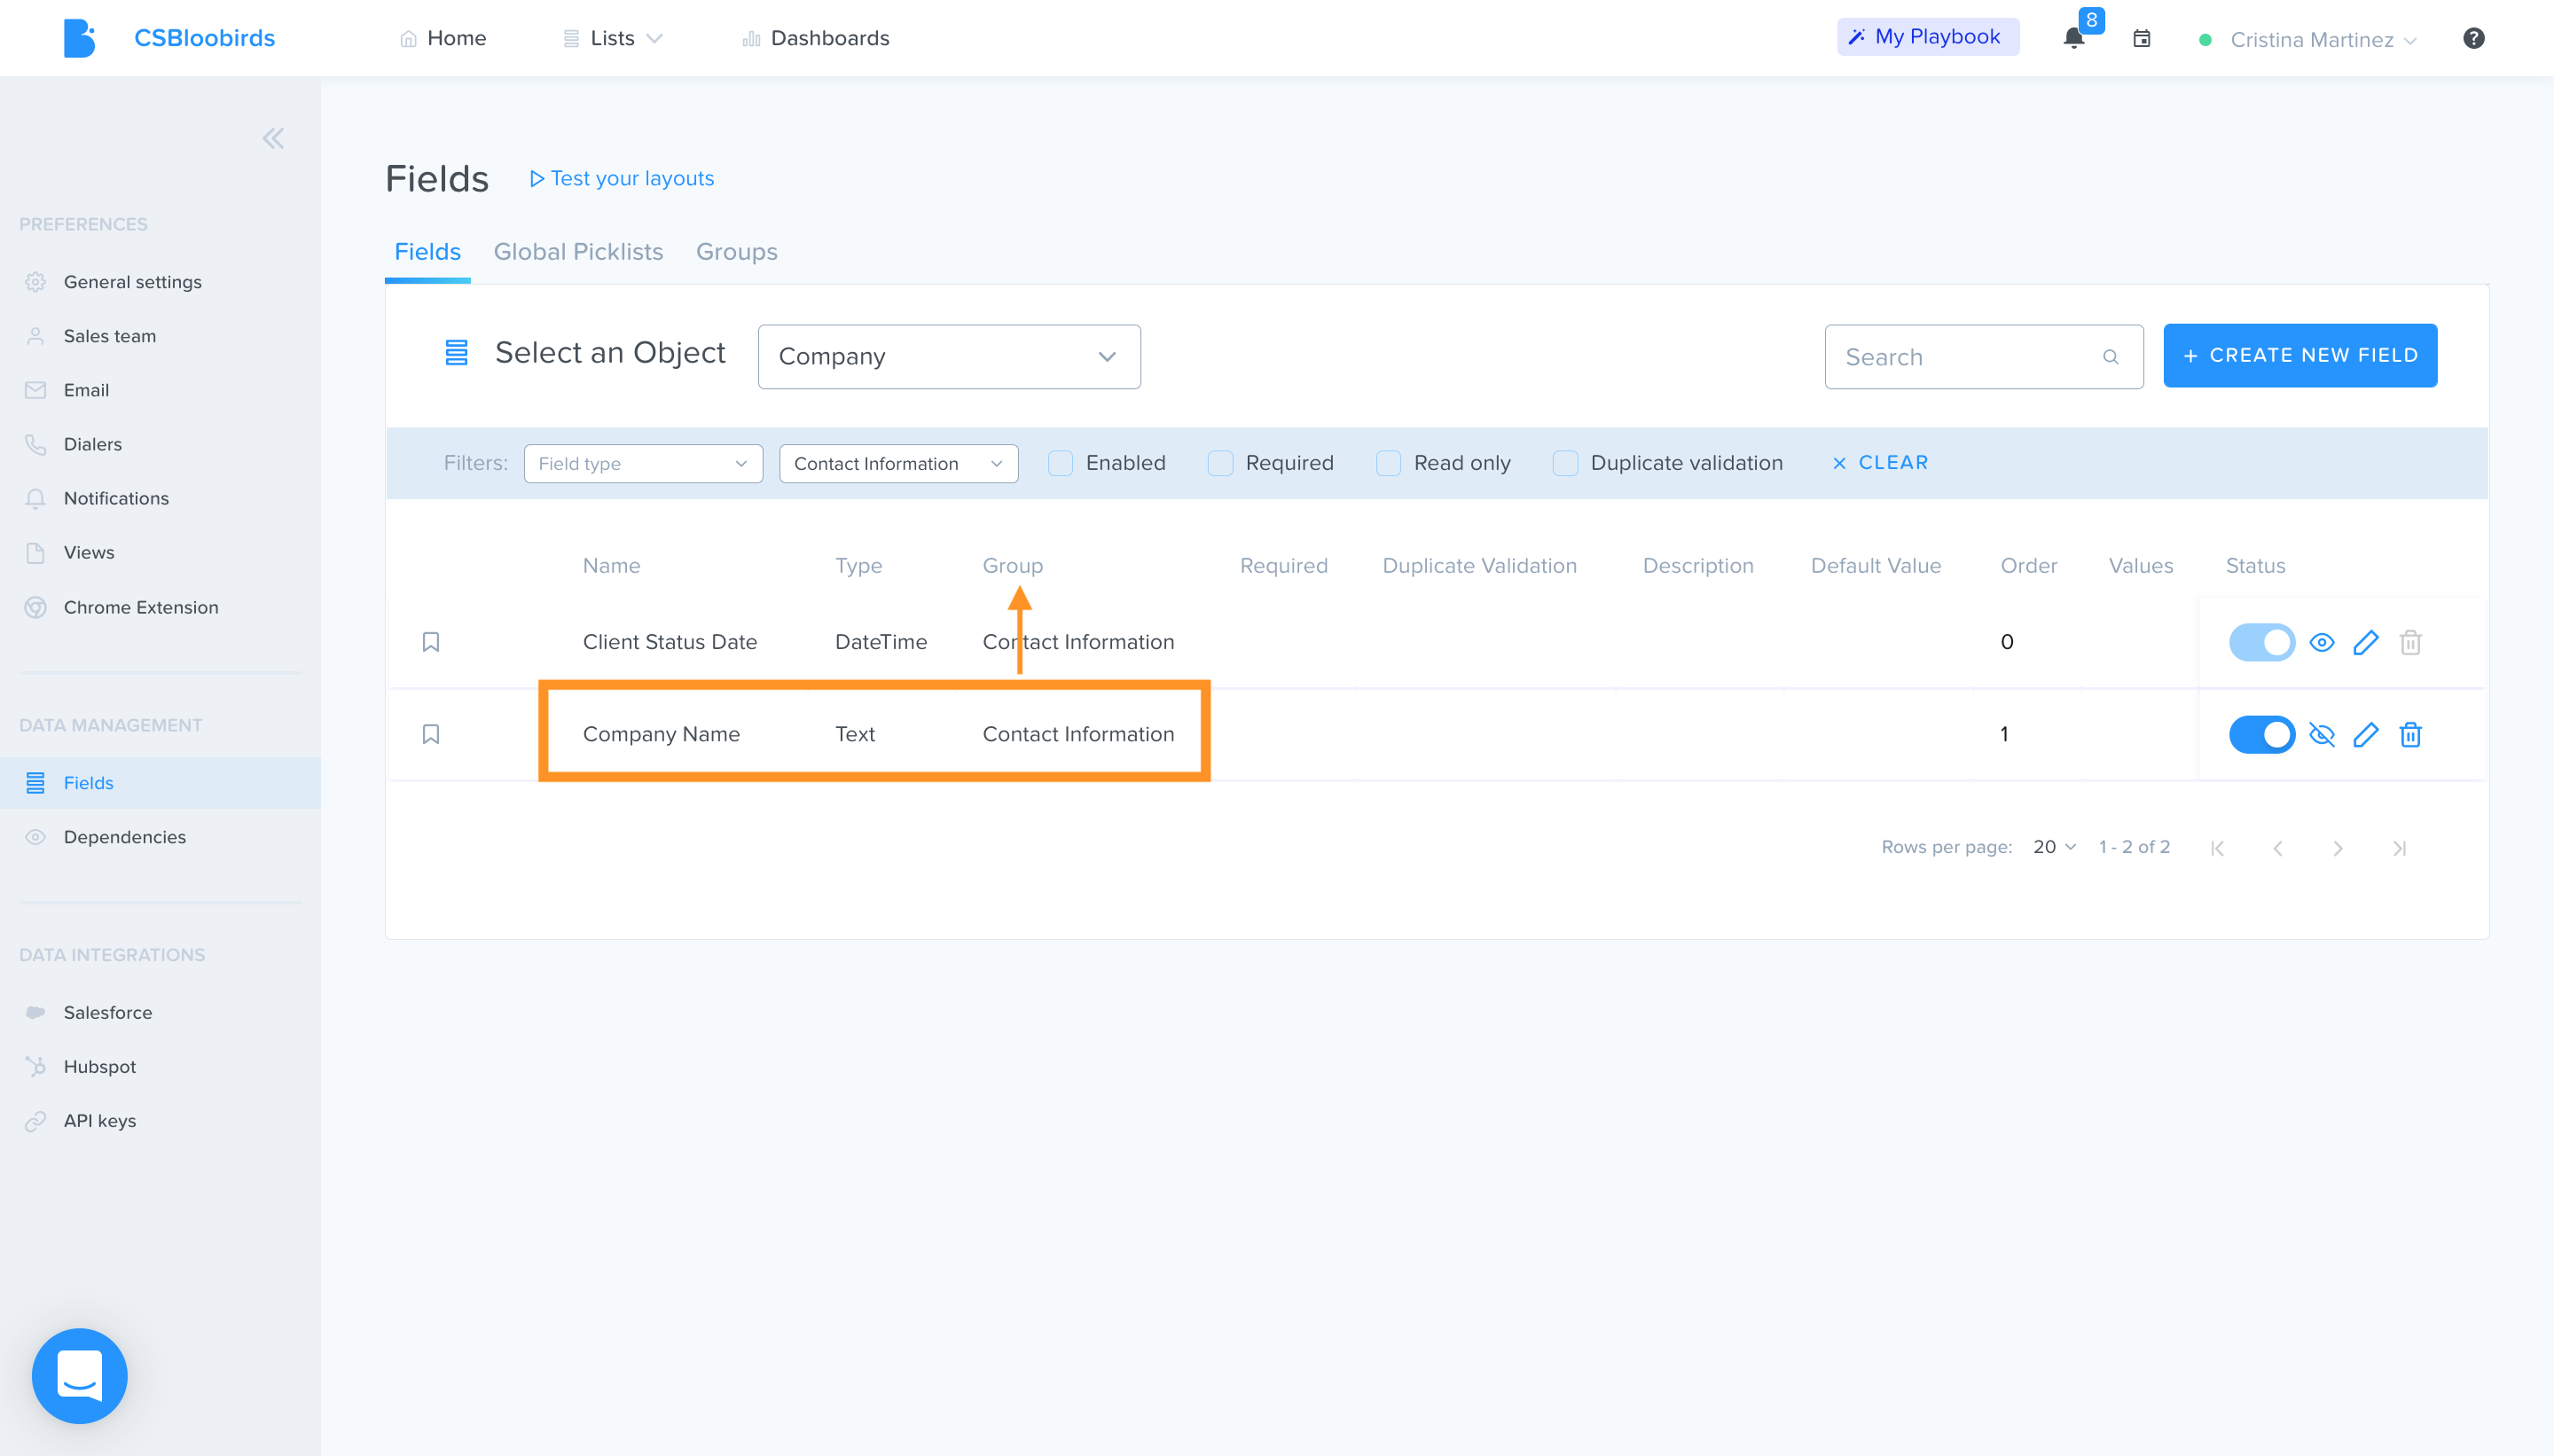Click the 'DateTime' type cell

881,642
